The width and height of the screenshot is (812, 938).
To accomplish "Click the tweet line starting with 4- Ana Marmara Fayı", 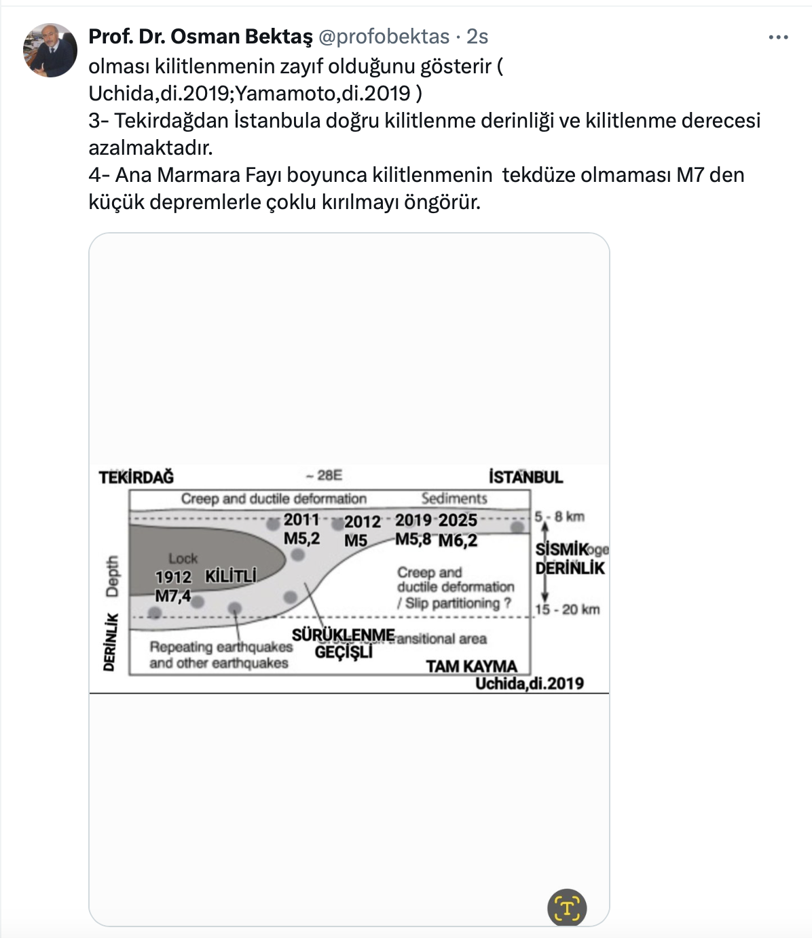I will [416, 175].
